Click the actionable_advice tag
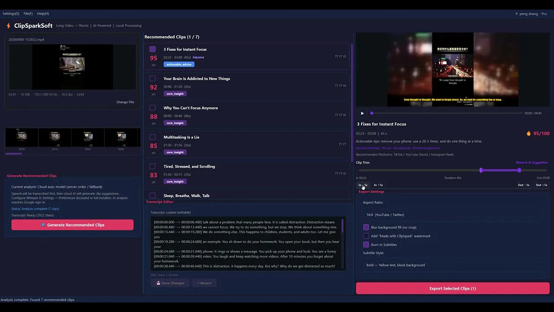This screenshot has height=312, width=554. click(179, 64)
